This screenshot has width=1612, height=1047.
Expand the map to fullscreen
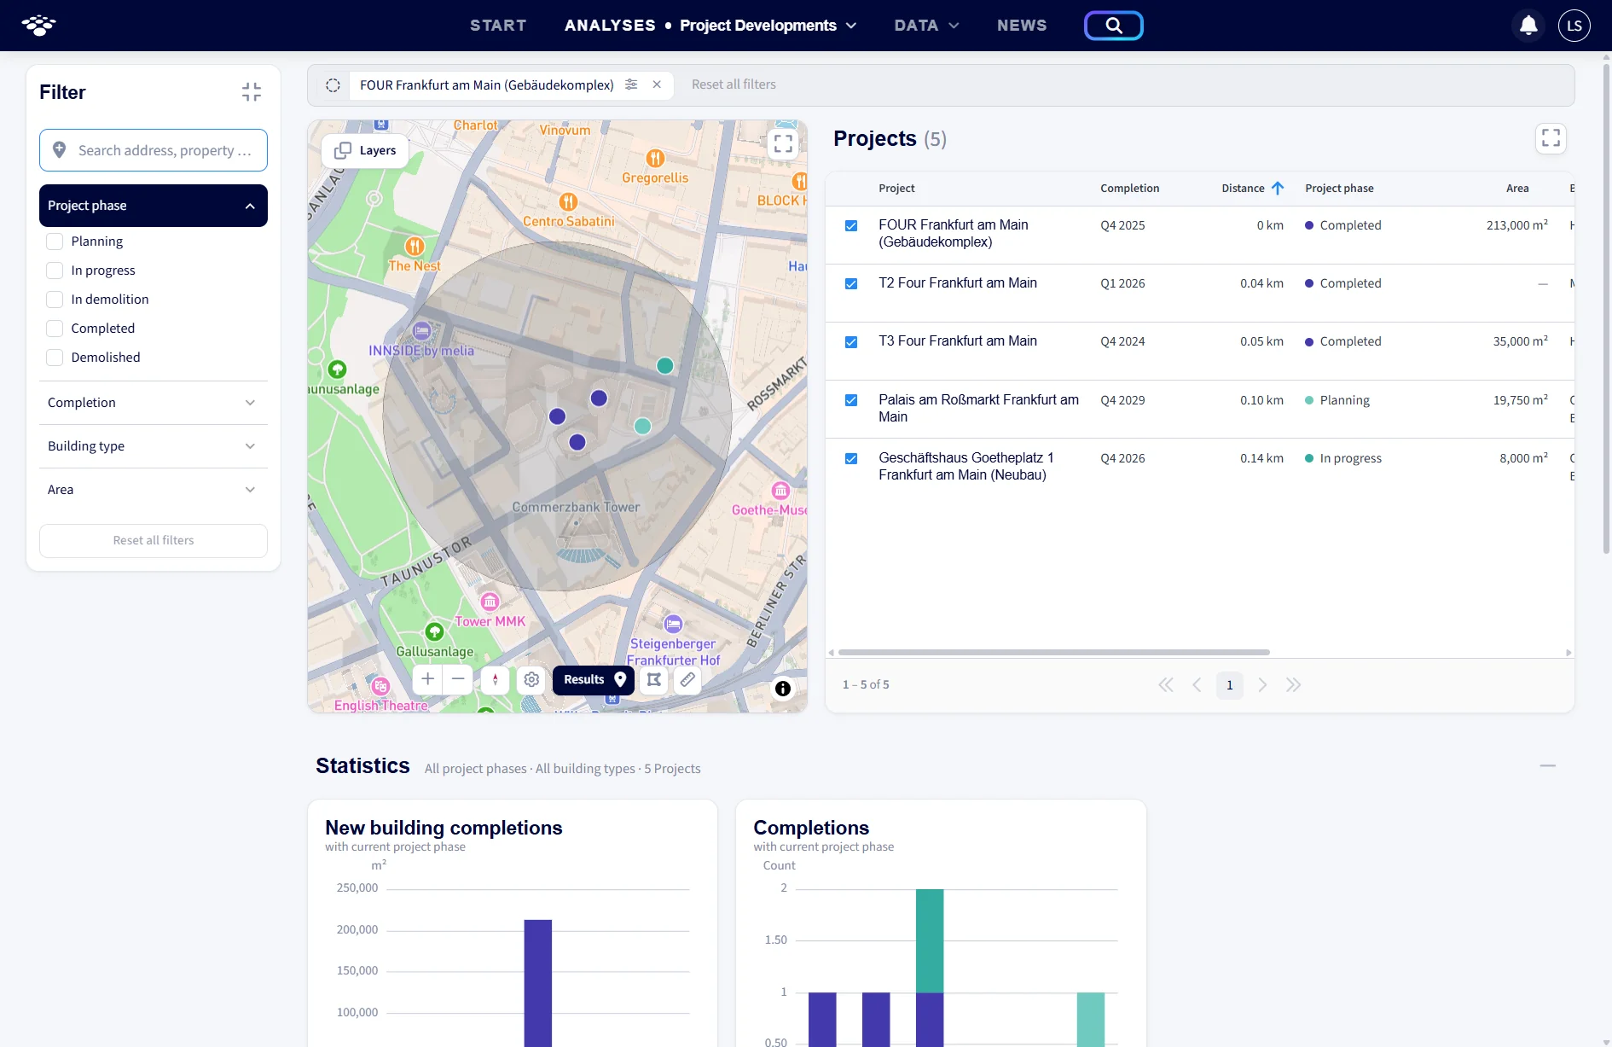click(783, 143)
